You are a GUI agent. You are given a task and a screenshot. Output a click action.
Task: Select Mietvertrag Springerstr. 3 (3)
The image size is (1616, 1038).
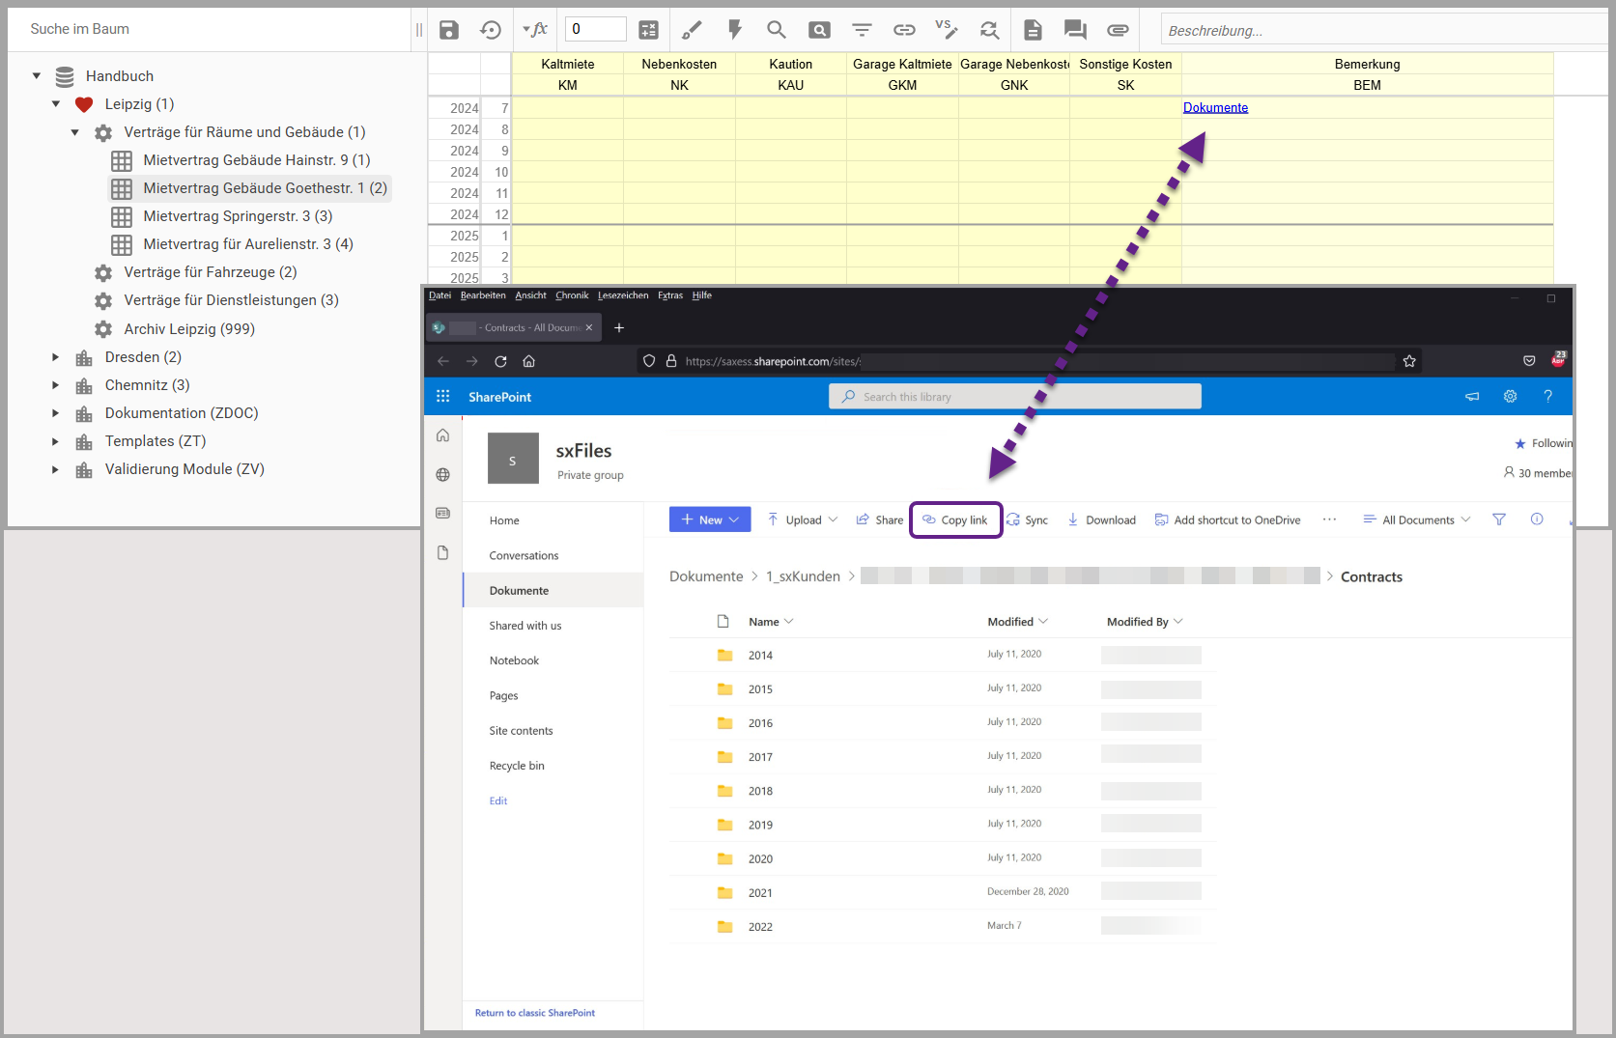[x=238, y=216]
